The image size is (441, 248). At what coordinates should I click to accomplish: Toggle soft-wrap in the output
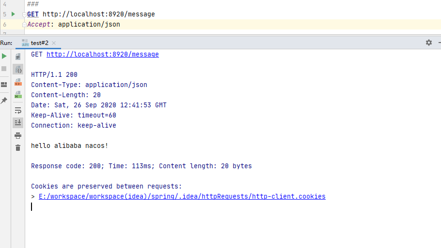point(18,110)
